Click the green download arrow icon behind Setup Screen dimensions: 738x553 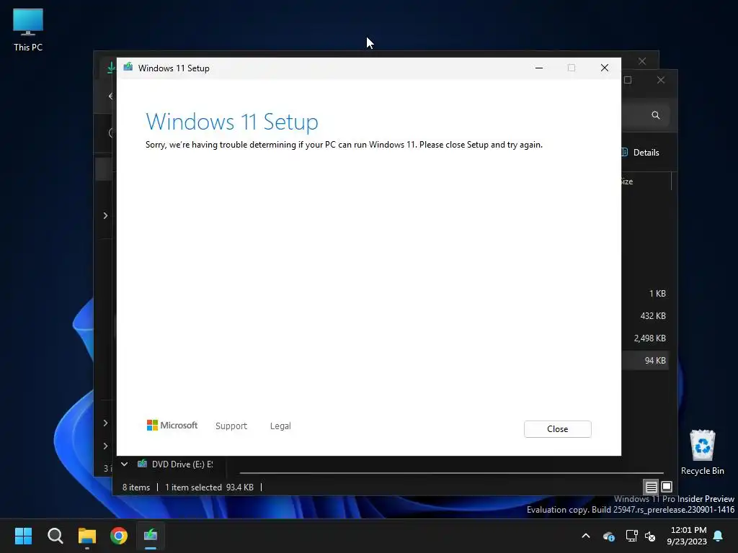111,68
